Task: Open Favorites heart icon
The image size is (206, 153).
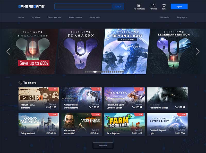Action: (153, 5)
